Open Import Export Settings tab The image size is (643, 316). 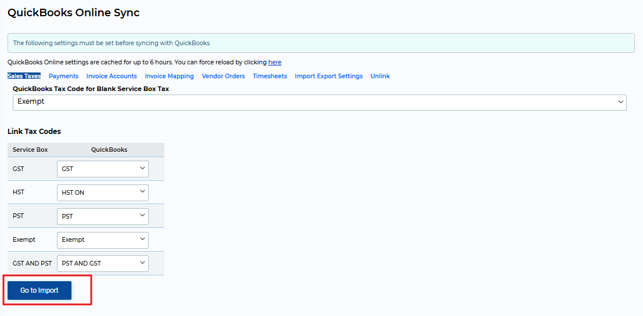(x=329, y=76)
